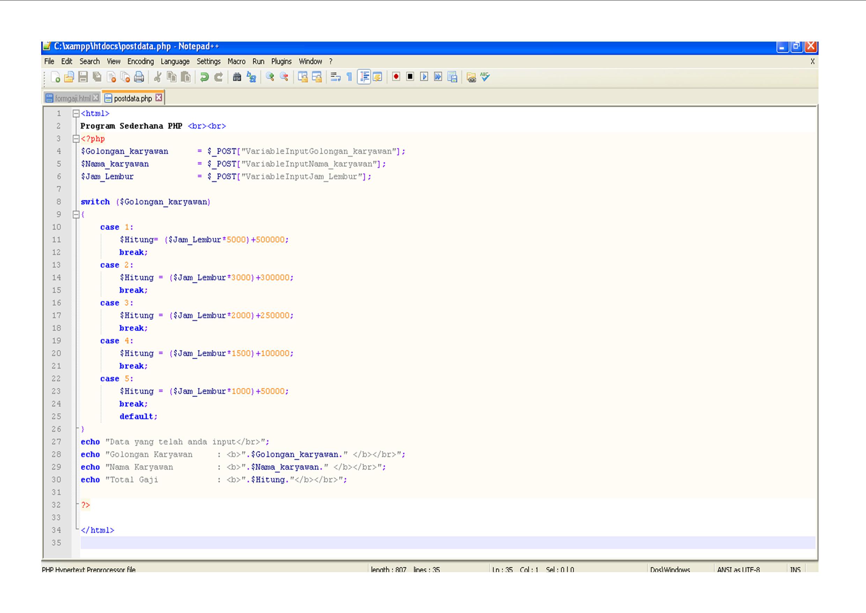Click the spell check ABC icon
Screen dimensions: 866x613
click(485, 77)
